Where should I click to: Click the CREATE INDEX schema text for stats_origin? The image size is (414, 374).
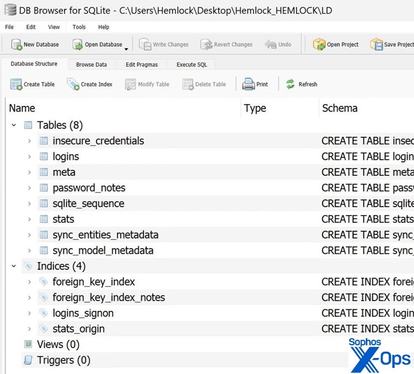click(x=368, y=329)
